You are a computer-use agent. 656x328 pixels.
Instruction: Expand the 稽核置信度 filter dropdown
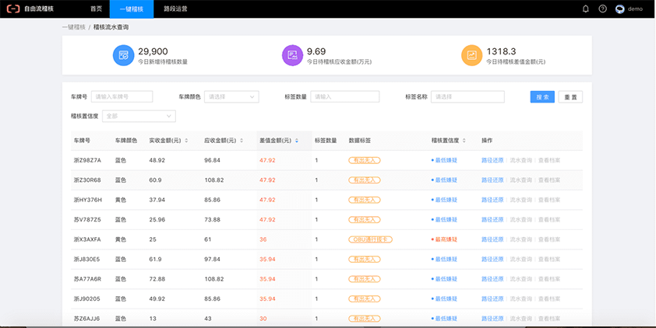pyautogui.click(x=139, y=116)
